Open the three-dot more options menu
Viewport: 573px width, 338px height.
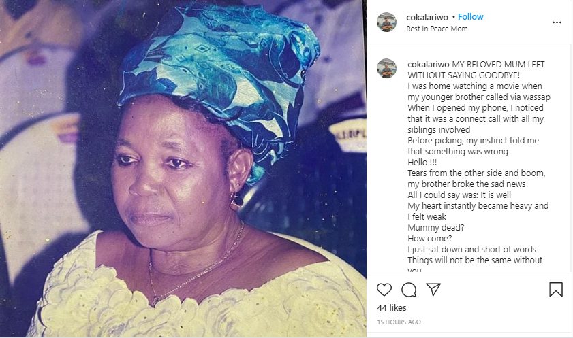pyautogui.click(x=557, y=22)
